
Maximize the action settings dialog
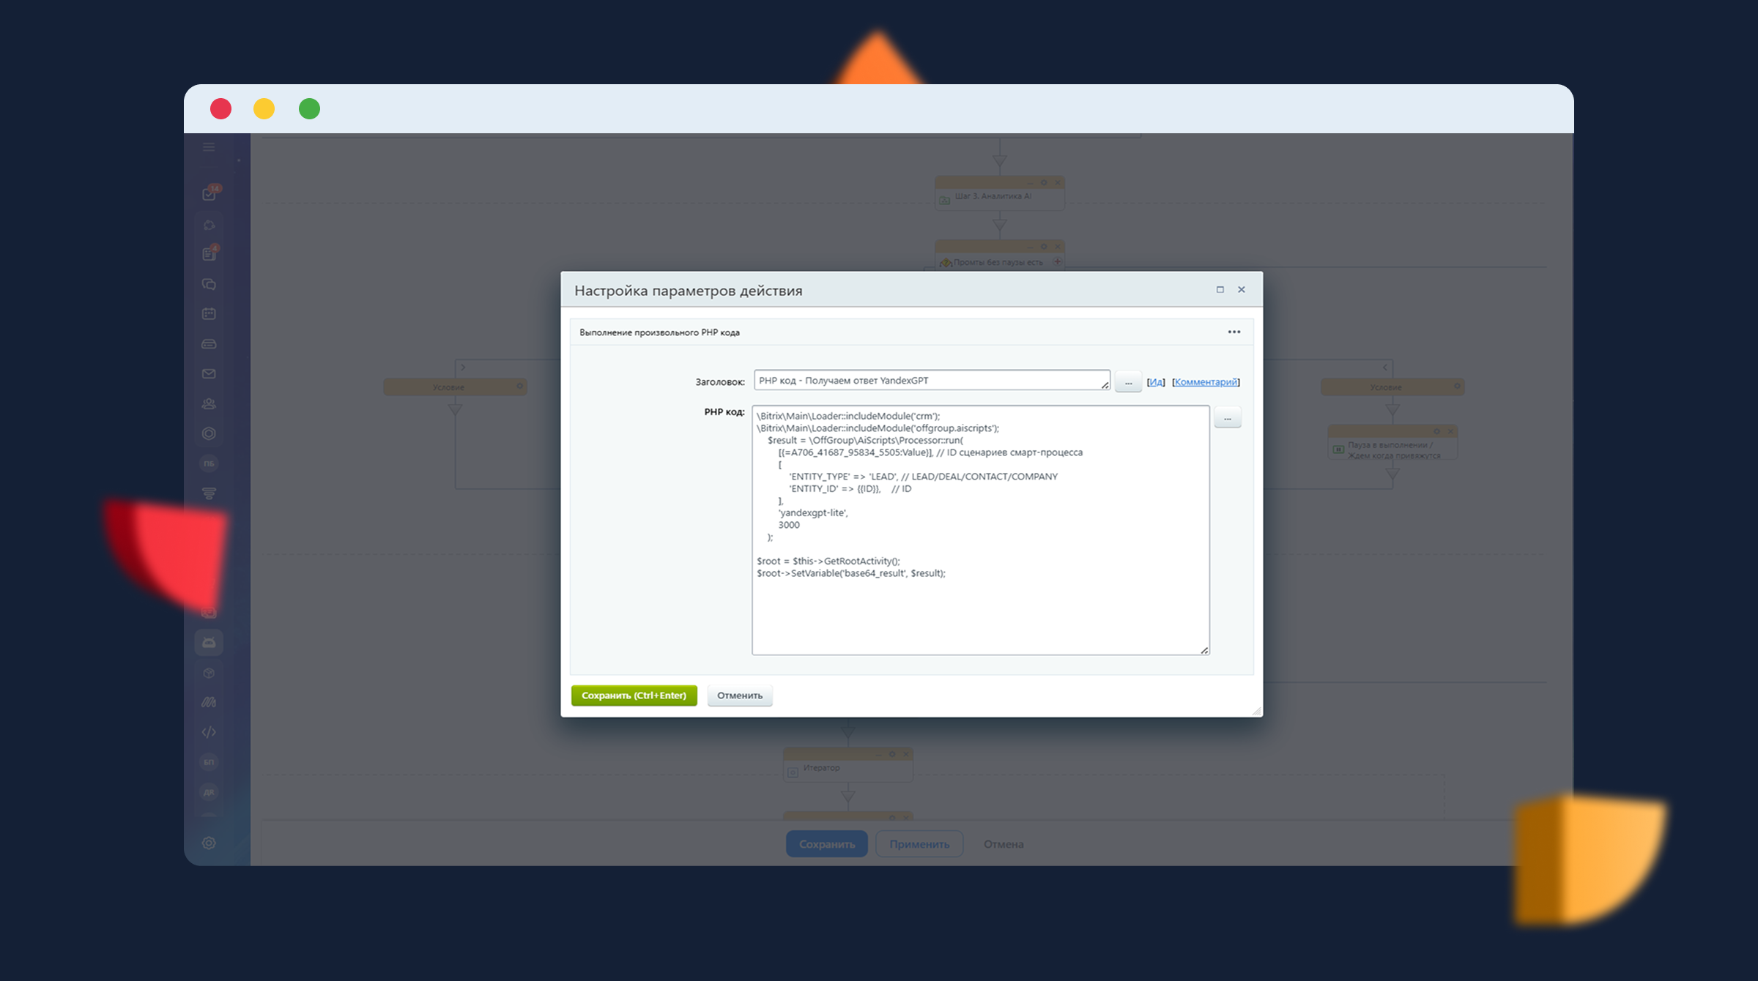click(x=1220, y=290)
